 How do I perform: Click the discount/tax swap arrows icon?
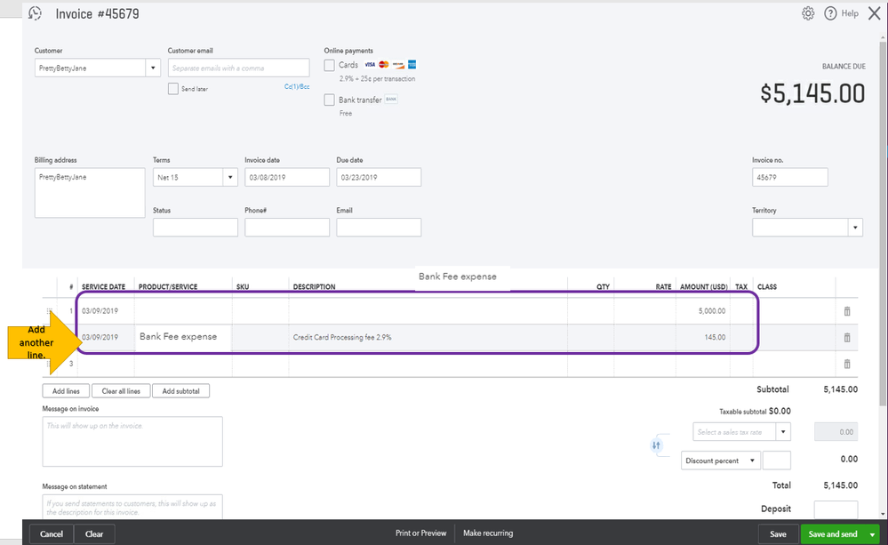pos(657,445)
